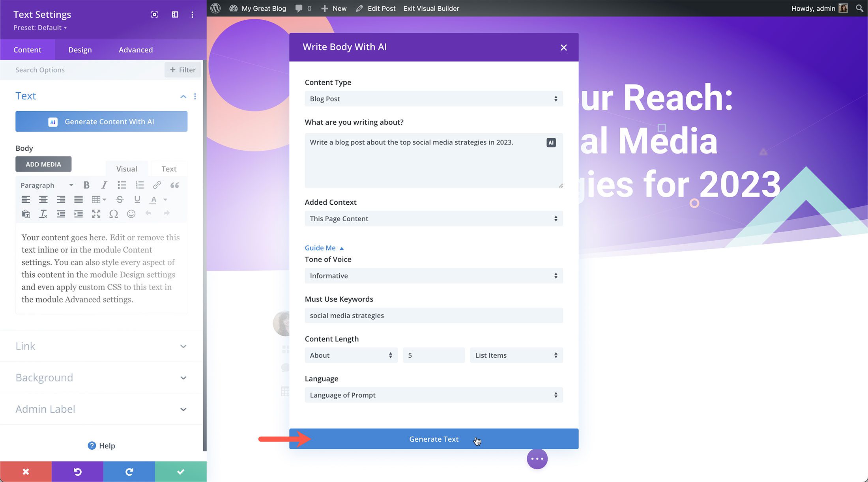This screenshot has width=868, height=482.
Task: Select the Content Type dropdown
Action: (x=432, y=99)
